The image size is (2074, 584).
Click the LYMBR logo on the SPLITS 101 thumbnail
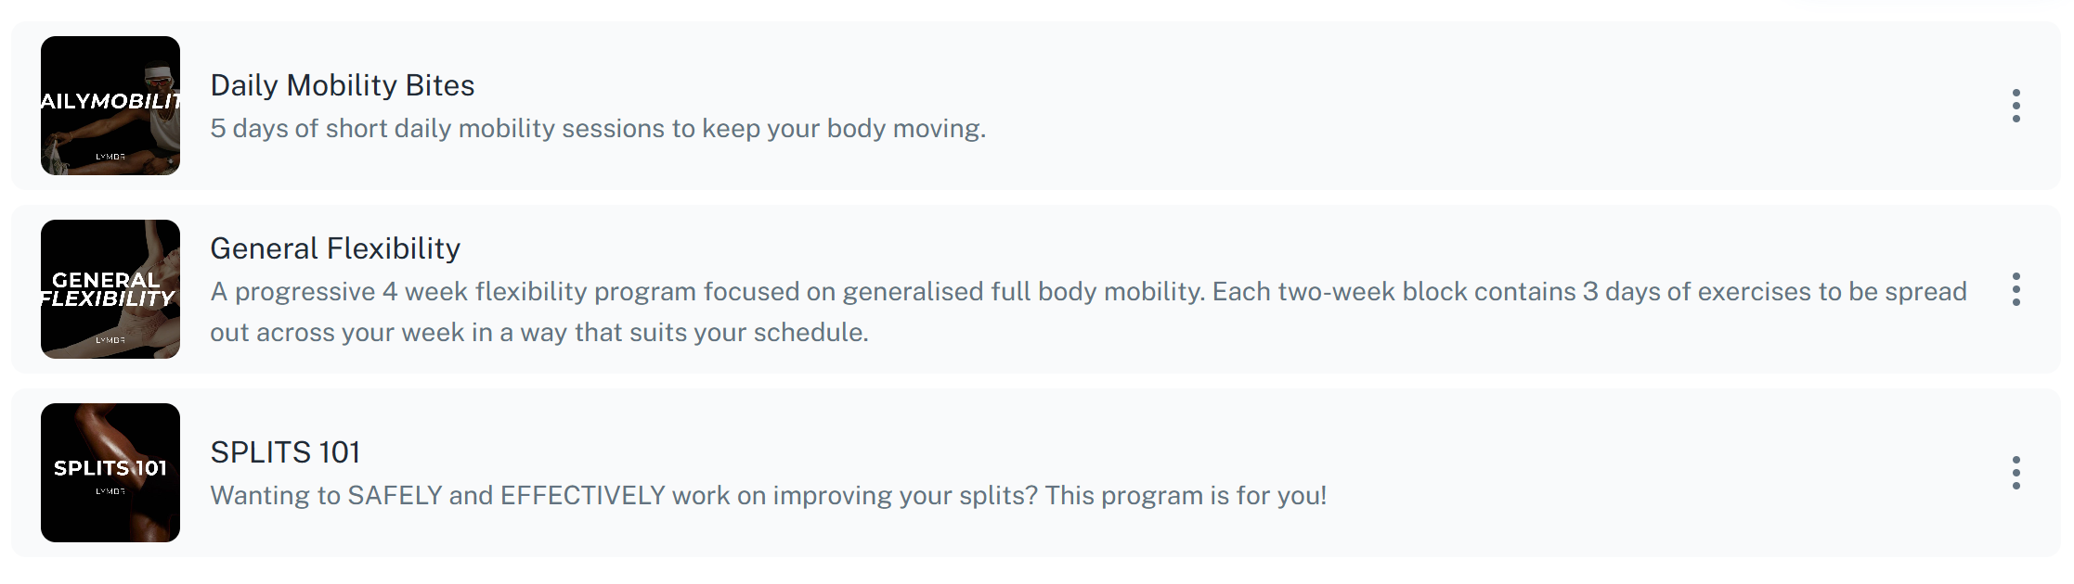110,491
